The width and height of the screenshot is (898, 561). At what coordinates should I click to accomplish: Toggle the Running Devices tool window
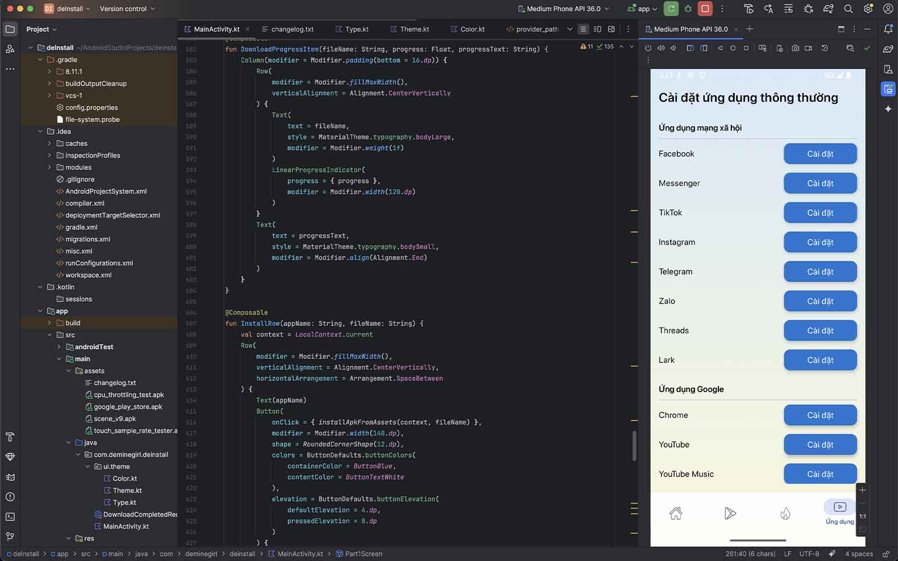[888, 89]
